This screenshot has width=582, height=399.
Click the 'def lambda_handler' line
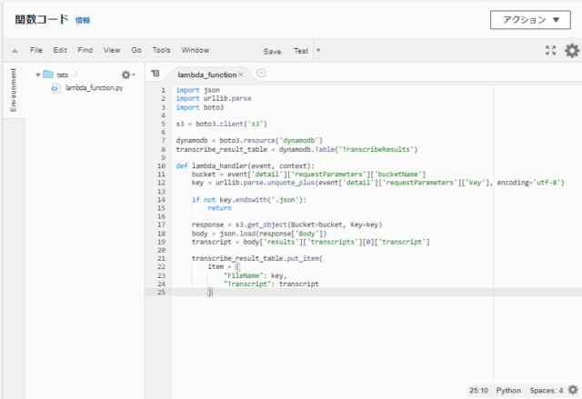point(245,165)
